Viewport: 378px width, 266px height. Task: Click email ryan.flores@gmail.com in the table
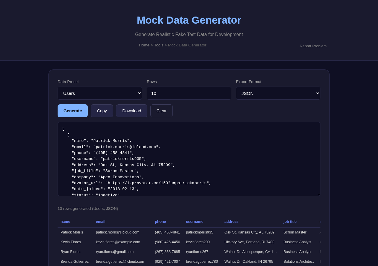point(115,252)
